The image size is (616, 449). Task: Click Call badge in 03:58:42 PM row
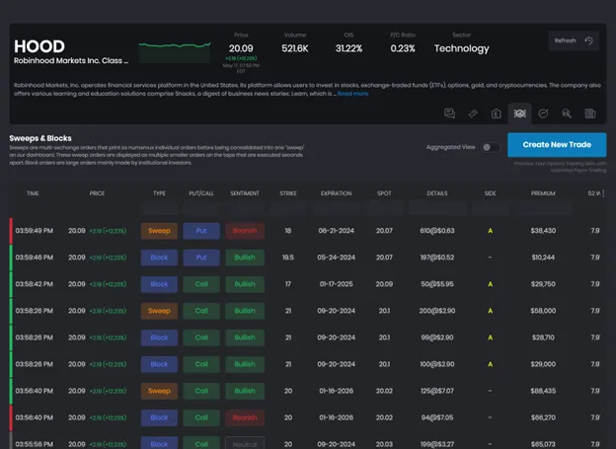(x=201, y=284)
